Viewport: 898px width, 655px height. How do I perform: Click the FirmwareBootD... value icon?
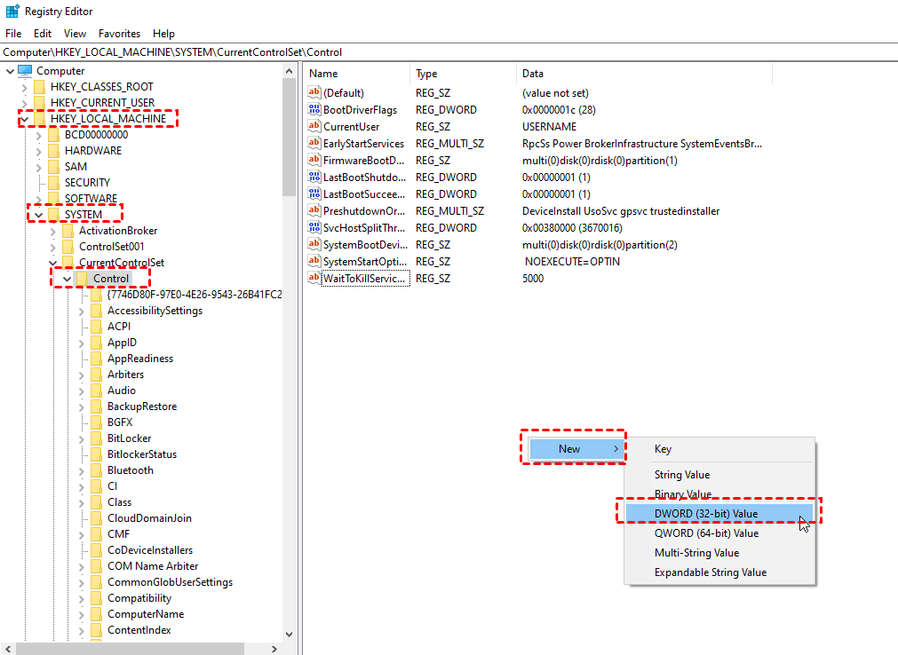(x=314, y=160)
